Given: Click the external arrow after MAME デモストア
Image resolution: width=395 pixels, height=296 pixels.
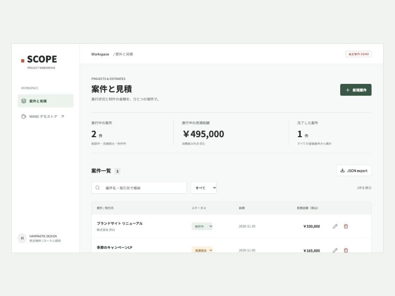Looking at the screenshot, I should pos(63,116).
